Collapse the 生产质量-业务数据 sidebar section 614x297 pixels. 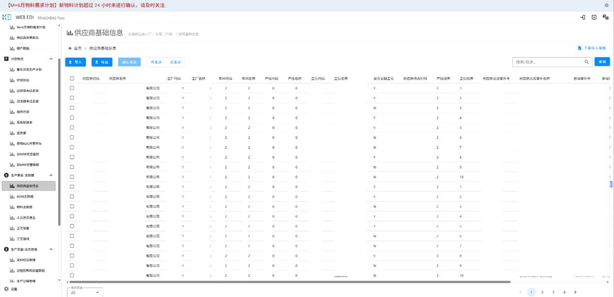tap(51, 249)
